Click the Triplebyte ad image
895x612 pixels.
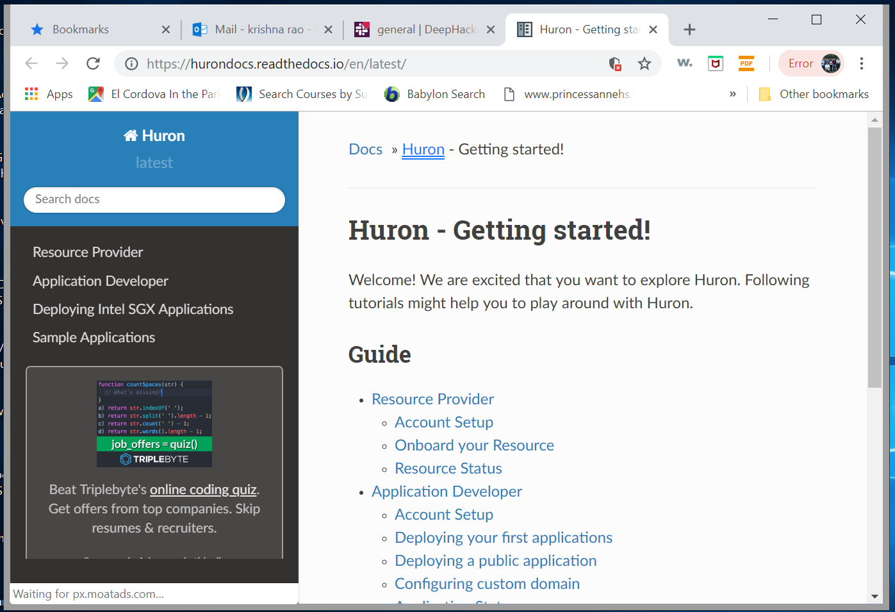[x=154, y=424]
